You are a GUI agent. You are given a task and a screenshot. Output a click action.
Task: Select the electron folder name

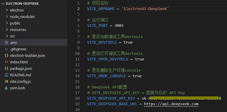click(17, 10)
